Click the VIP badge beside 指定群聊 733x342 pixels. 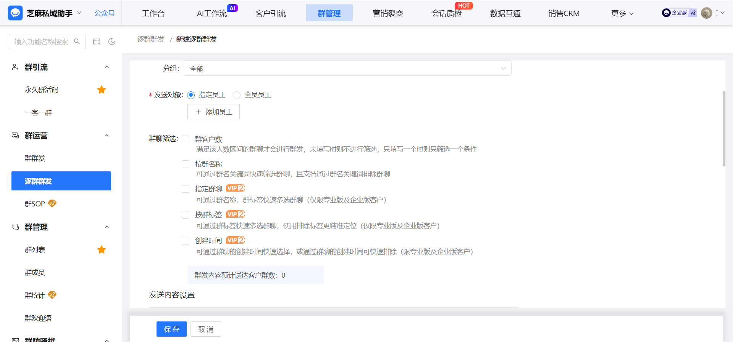click(x=236, y=188)
